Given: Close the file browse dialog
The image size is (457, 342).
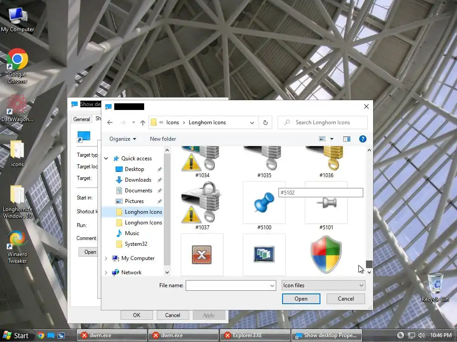Looking at the screenshot, I should pos(366,106).
